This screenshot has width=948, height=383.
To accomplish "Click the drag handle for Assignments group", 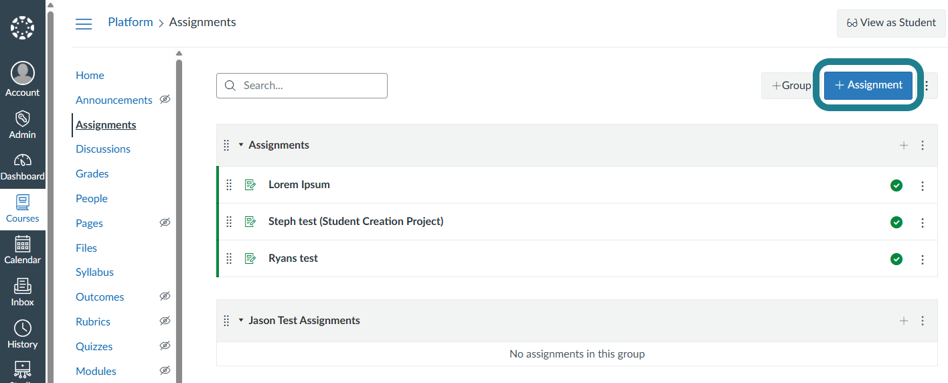I will coord(226,145).
